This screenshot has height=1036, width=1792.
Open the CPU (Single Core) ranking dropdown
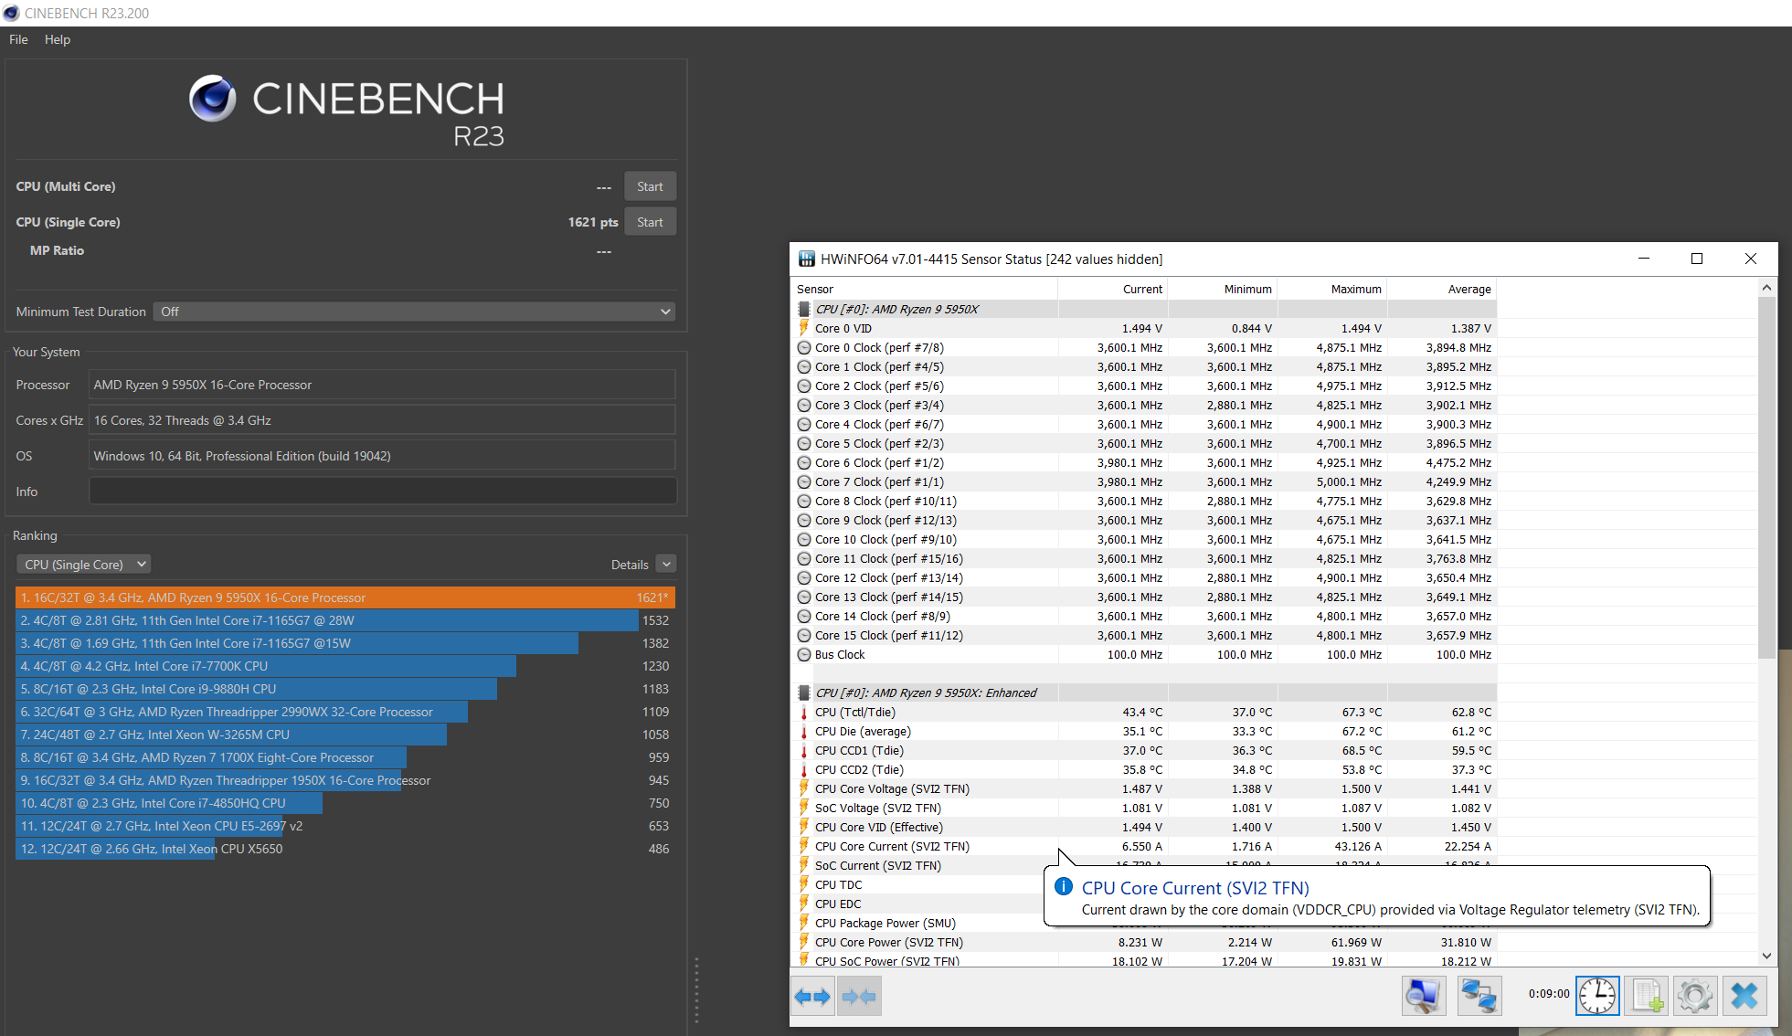83,565
